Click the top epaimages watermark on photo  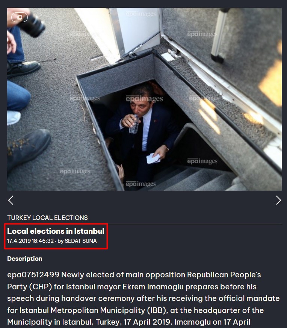pyautogui.click(x=140, y=14)
